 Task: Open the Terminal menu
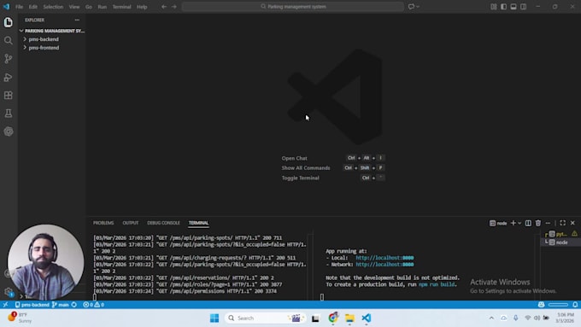point(121,7)
